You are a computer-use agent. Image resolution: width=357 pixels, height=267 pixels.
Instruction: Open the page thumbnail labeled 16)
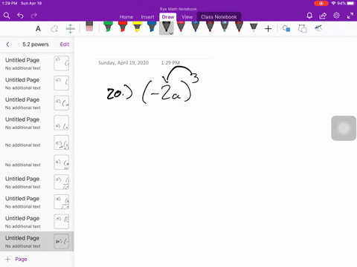pyautogui.click(x=62, y=162)
